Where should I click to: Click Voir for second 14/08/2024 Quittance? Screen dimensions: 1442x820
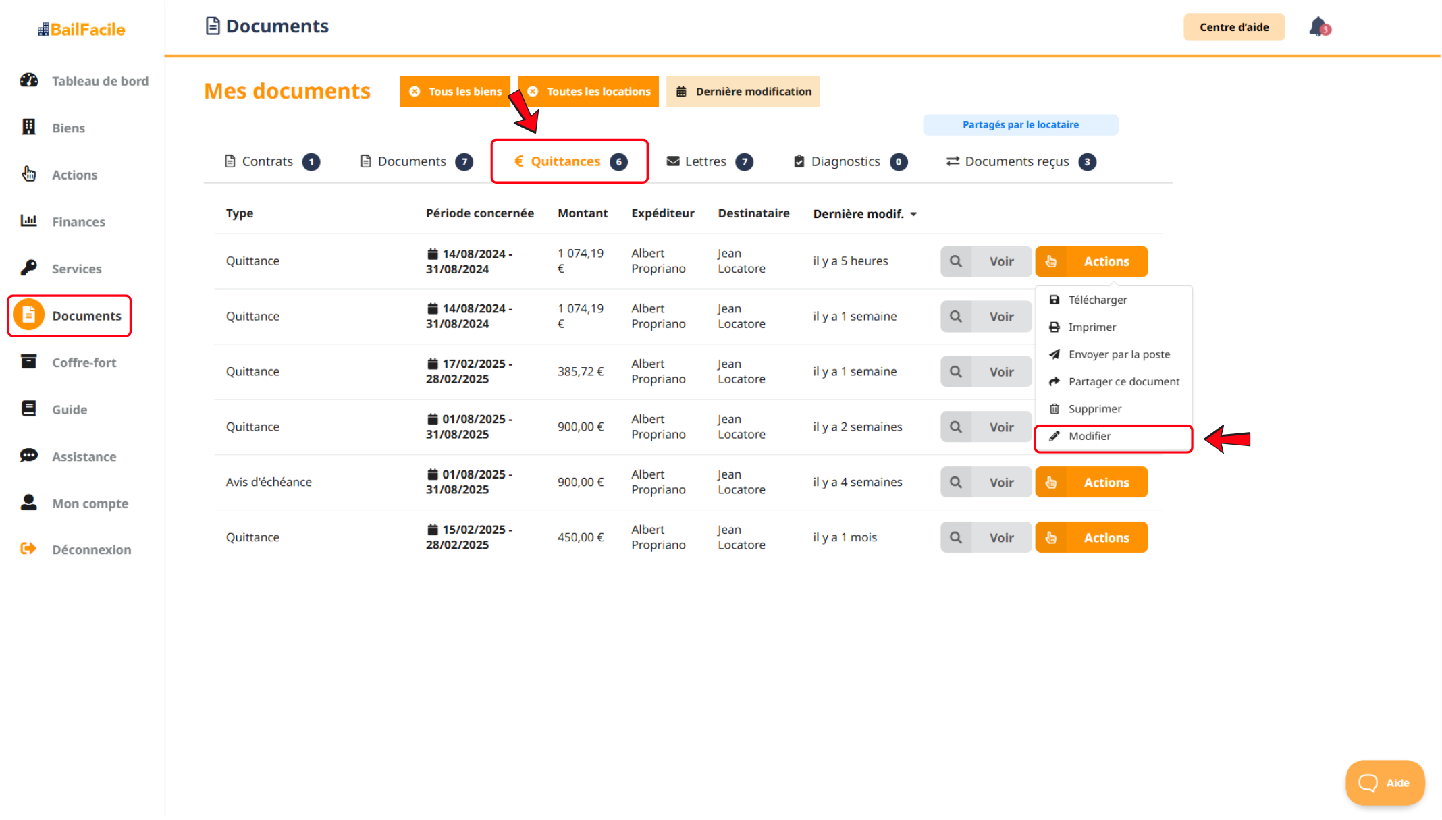click(x=986, y=316)
